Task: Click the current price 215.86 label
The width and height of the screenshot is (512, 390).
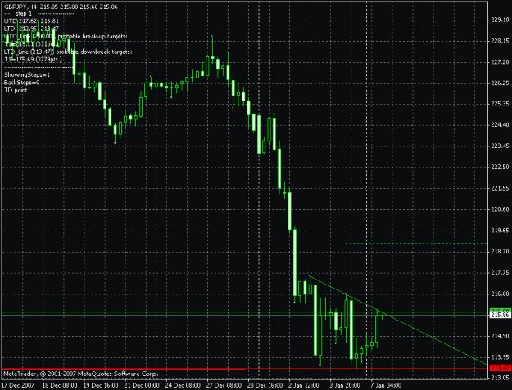Action: [501, 315]
